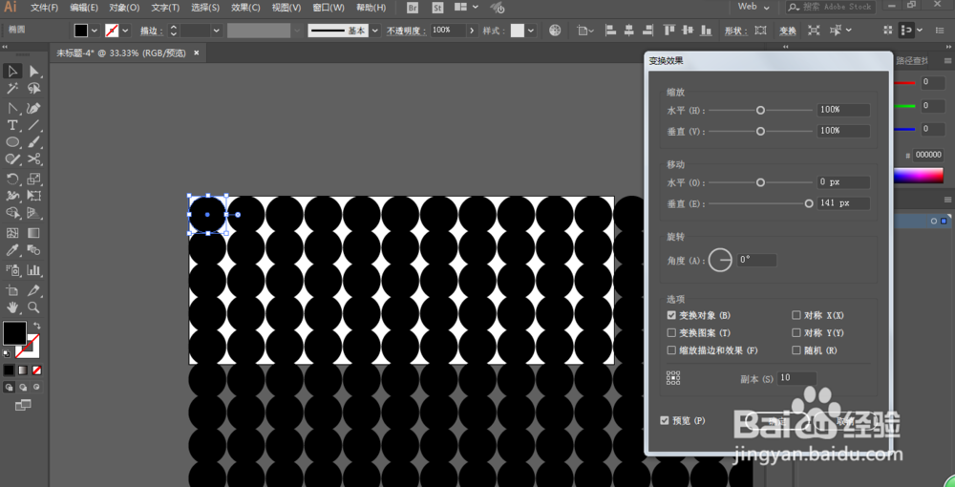
Task: Swap fill and stroke colors arrow
Action: (x=36, y=326)
